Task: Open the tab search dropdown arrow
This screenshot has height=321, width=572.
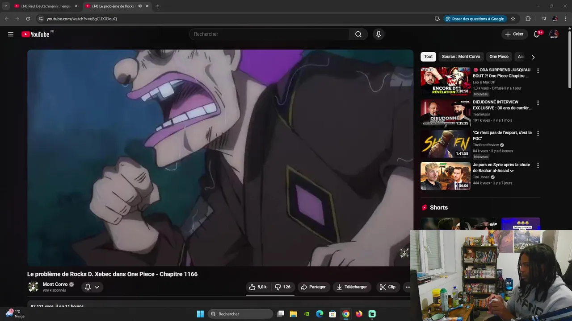Action: click(6, 6)
